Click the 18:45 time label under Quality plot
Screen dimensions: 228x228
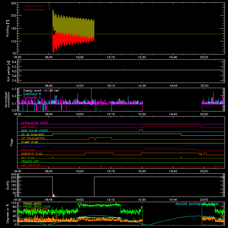click(x=48, y=200)
